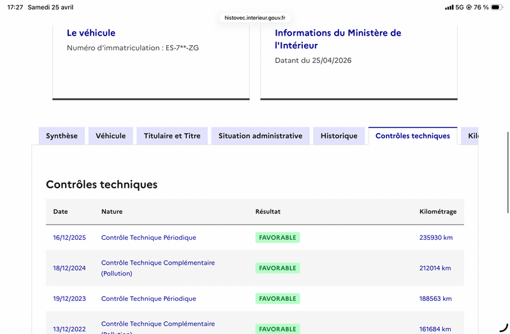Click the 16/12/2025 inspection date
510x334 pixels.
click(x=69, y=238)
